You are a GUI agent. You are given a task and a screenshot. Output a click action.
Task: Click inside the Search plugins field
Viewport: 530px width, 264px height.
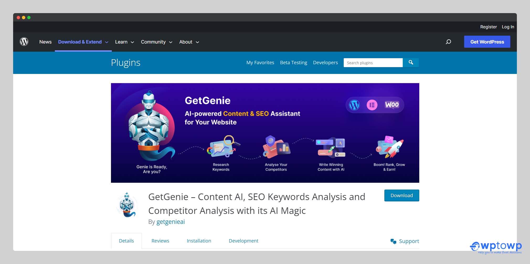[373, 62]
